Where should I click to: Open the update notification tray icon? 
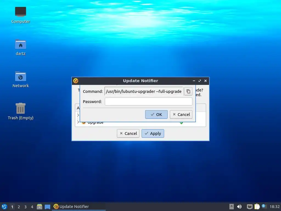click(264, 206)
